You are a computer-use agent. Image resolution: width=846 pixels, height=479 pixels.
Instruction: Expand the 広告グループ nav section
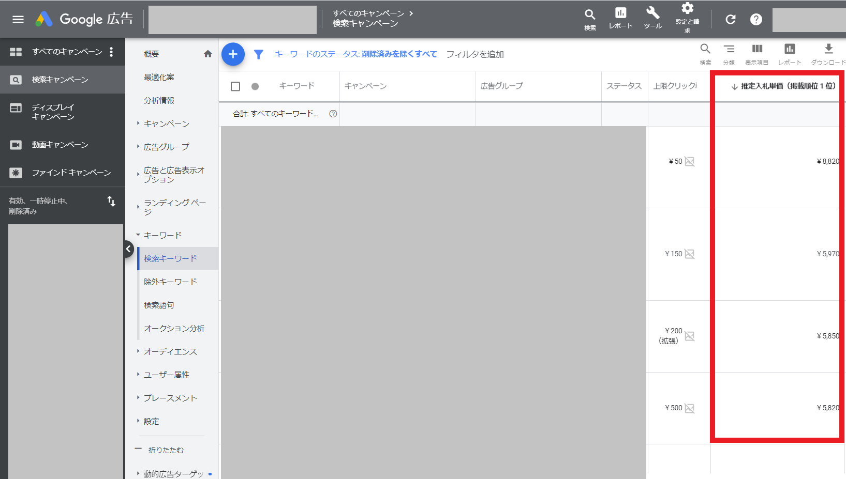tap(138, 146)
